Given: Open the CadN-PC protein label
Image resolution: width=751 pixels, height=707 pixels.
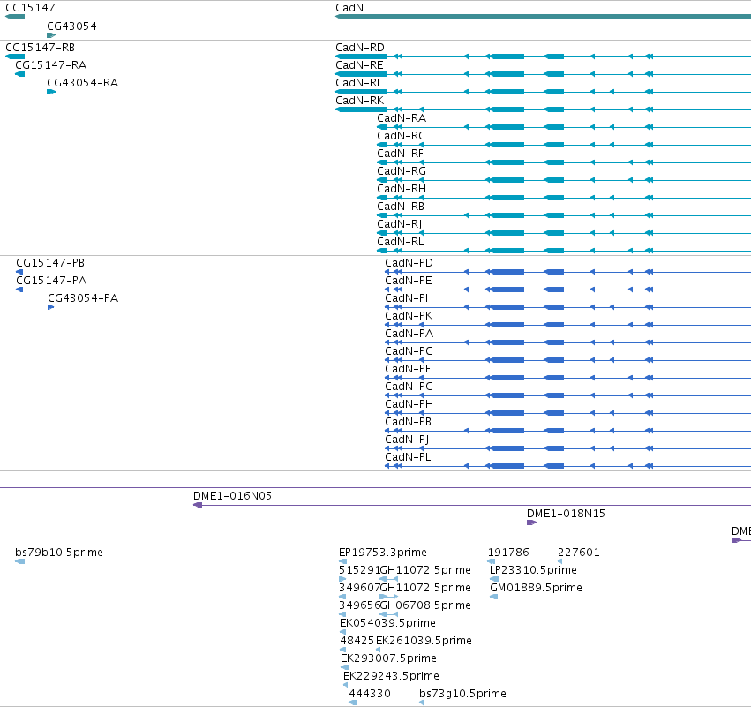Looking at the screenshot, I should 409,351.
